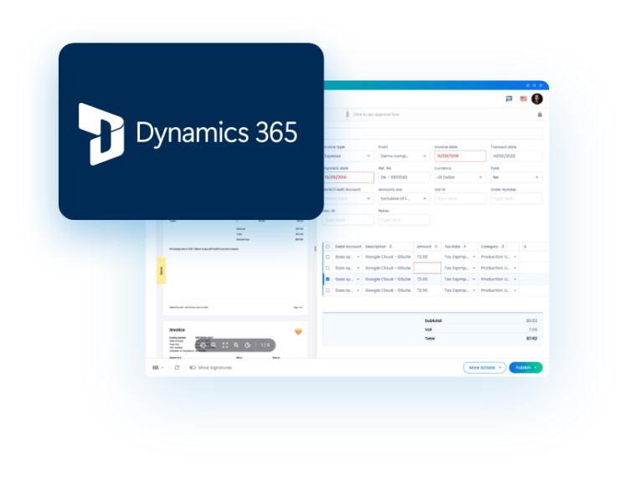Click the More Actions button
This screenshot has height=486, width=643.
tap(485, 367)
